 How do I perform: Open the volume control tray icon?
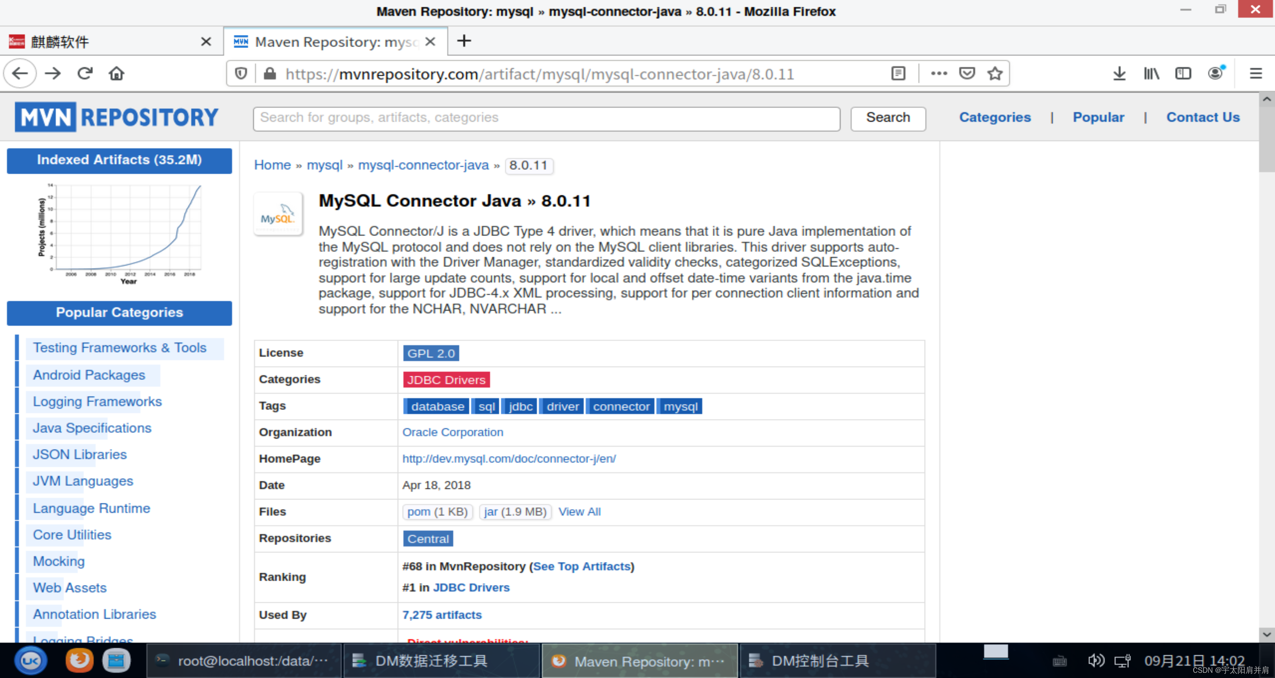pos(1096,661)
